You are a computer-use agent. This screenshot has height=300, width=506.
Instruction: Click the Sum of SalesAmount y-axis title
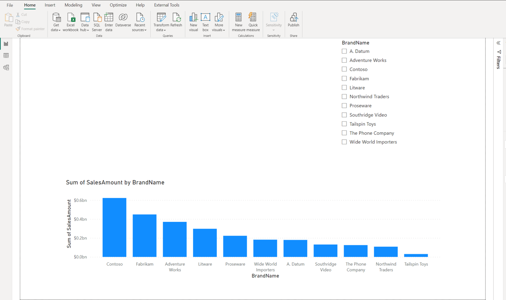(69, 224)
